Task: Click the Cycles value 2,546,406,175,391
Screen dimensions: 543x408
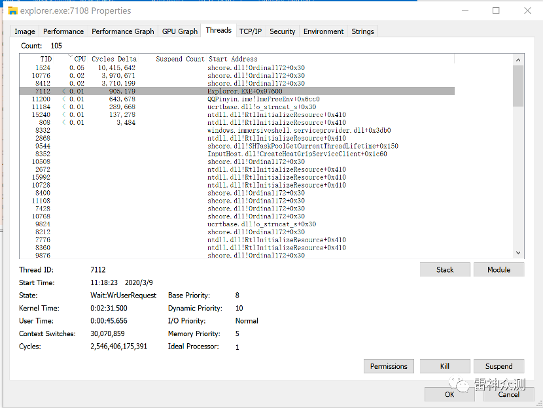Action: [x=119, y=347]
